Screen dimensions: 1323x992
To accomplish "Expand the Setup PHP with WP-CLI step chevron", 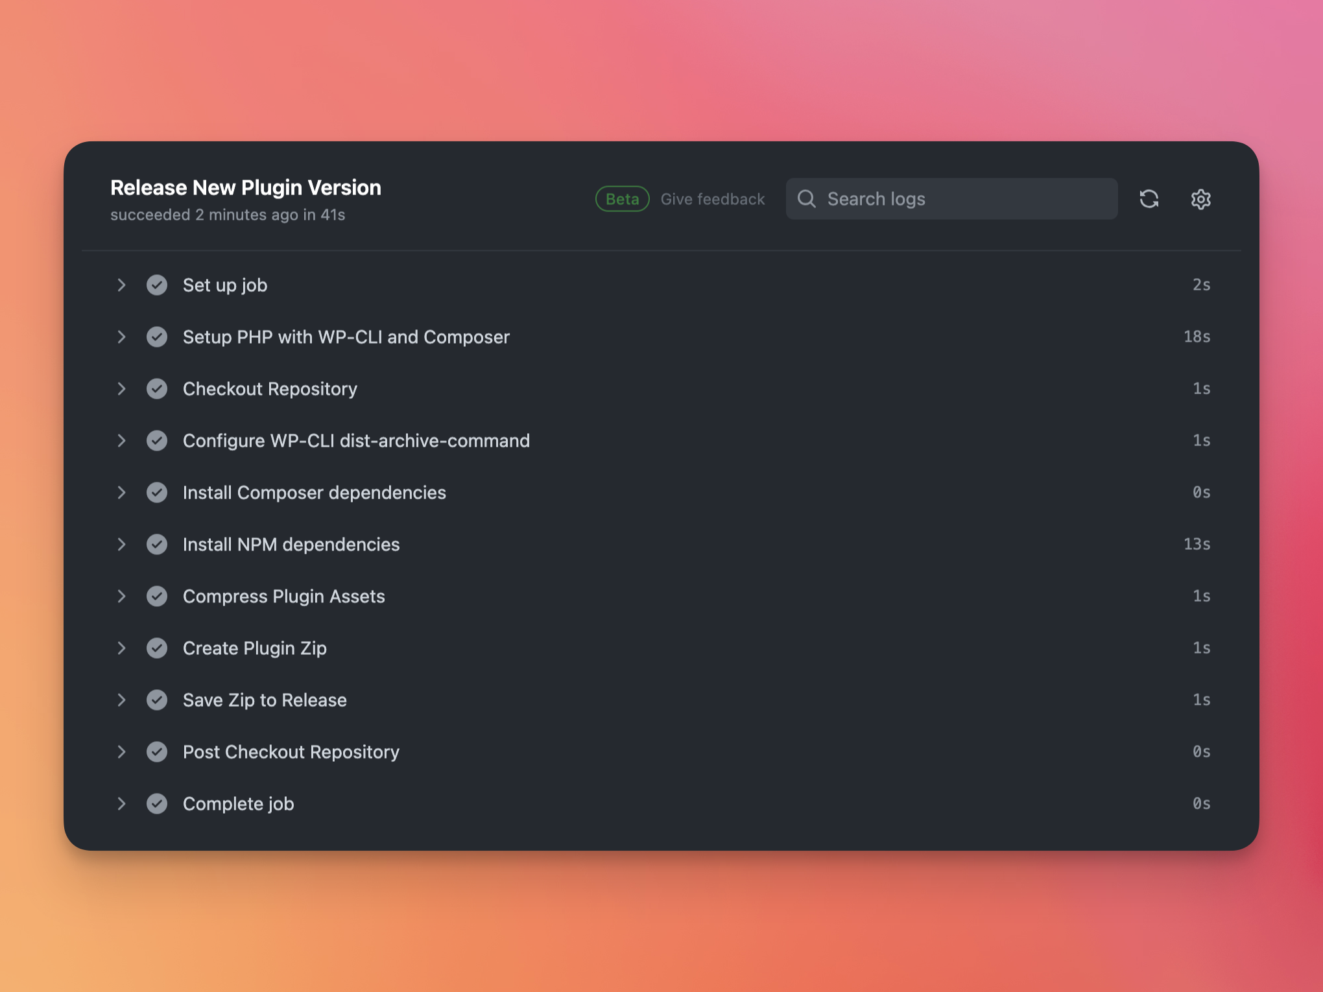I will click(121, 337).
